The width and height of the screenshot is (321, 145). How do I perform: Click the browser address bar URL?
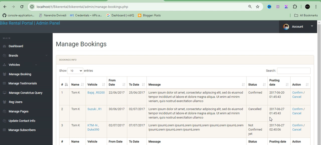[x=82, y=7]
